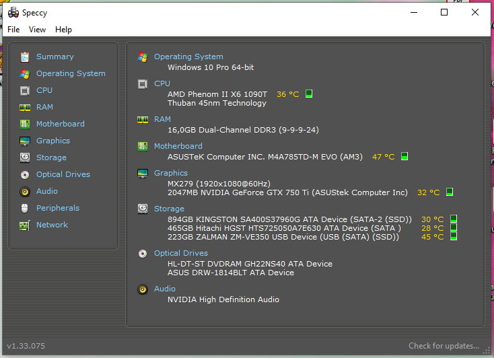Viewport: 494px width, 358px height.
Task: Click the RAM heading link in main panel
Action: [x=162, y=119]
